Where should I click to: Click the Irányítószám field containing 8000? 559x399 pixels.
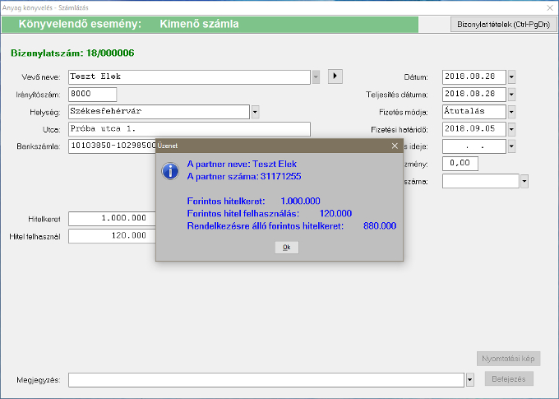click(91, 94)
